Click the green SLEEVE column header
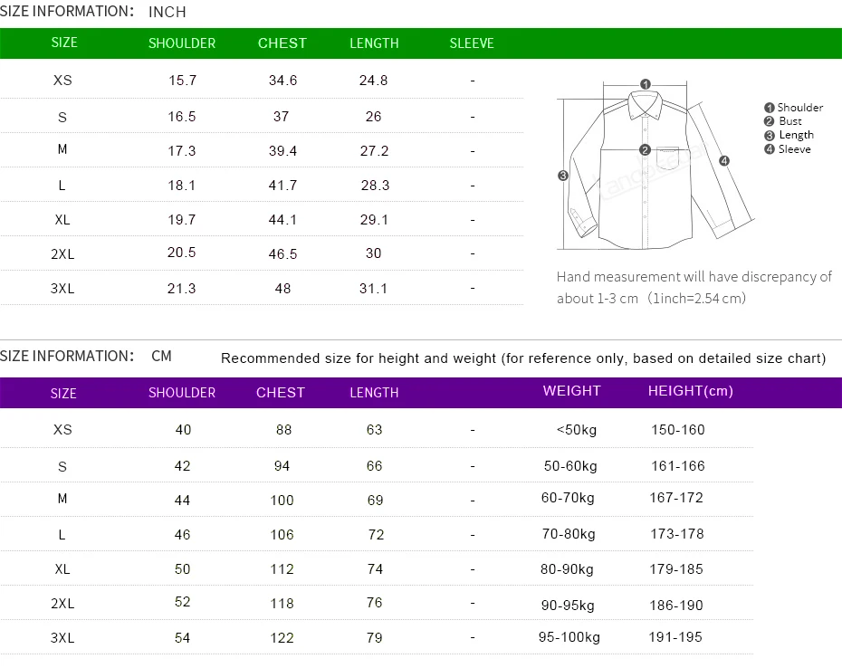Viewport: 842px width, 668px height. [x=472, y=43]
